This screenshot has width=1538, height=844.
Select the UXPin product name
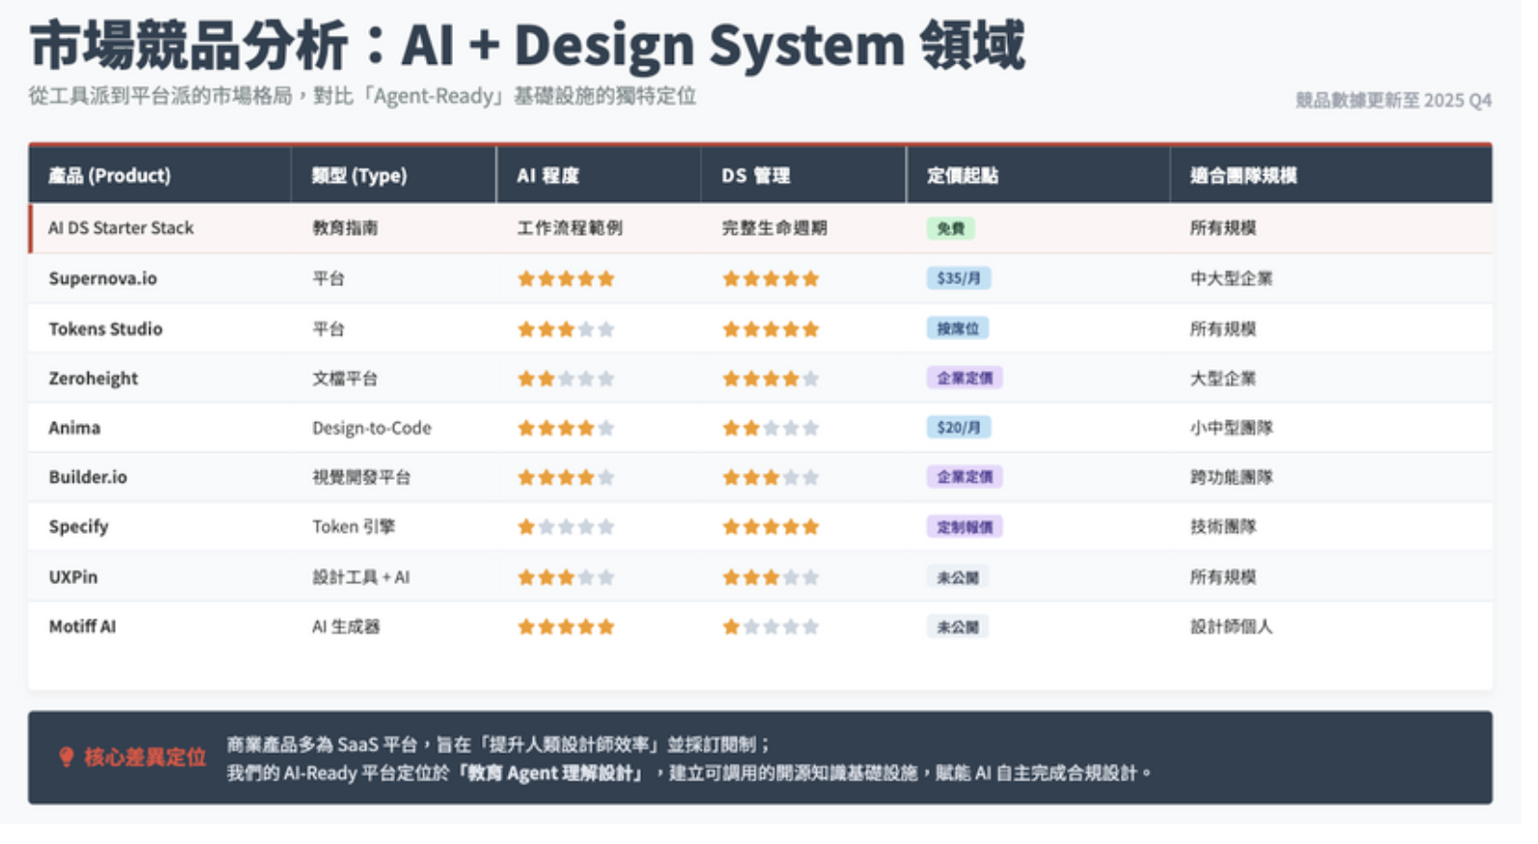click(x=73, y=577)
